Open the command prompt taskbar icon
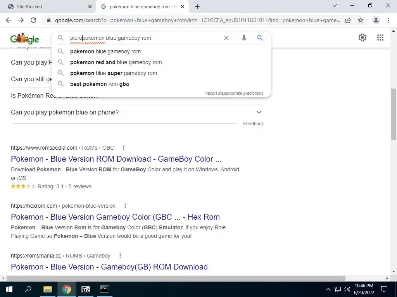This screenshot has height=297, width=397. click(x=104, y=289)
